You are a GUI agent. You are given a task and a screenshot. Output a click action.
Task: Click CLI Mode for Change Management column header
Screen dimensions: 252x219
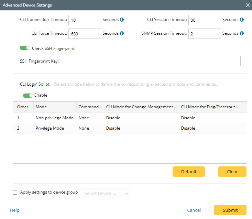tap(141, 107)
